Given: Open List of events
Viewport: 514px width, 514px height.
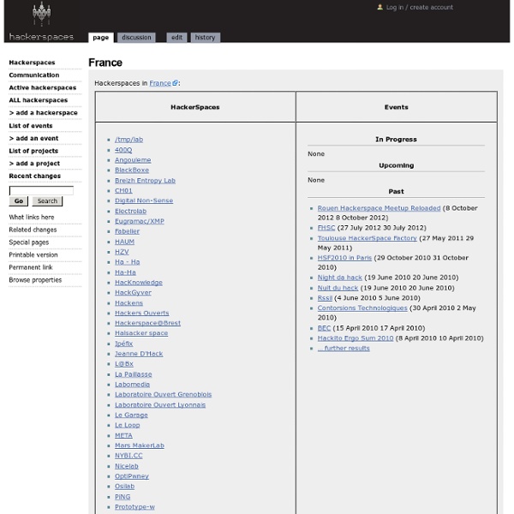Looking at the screenshot, I should pyautogui.click(x=31, y=126).
